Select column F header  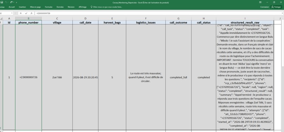pyautogui.click(x=146, y=18)
